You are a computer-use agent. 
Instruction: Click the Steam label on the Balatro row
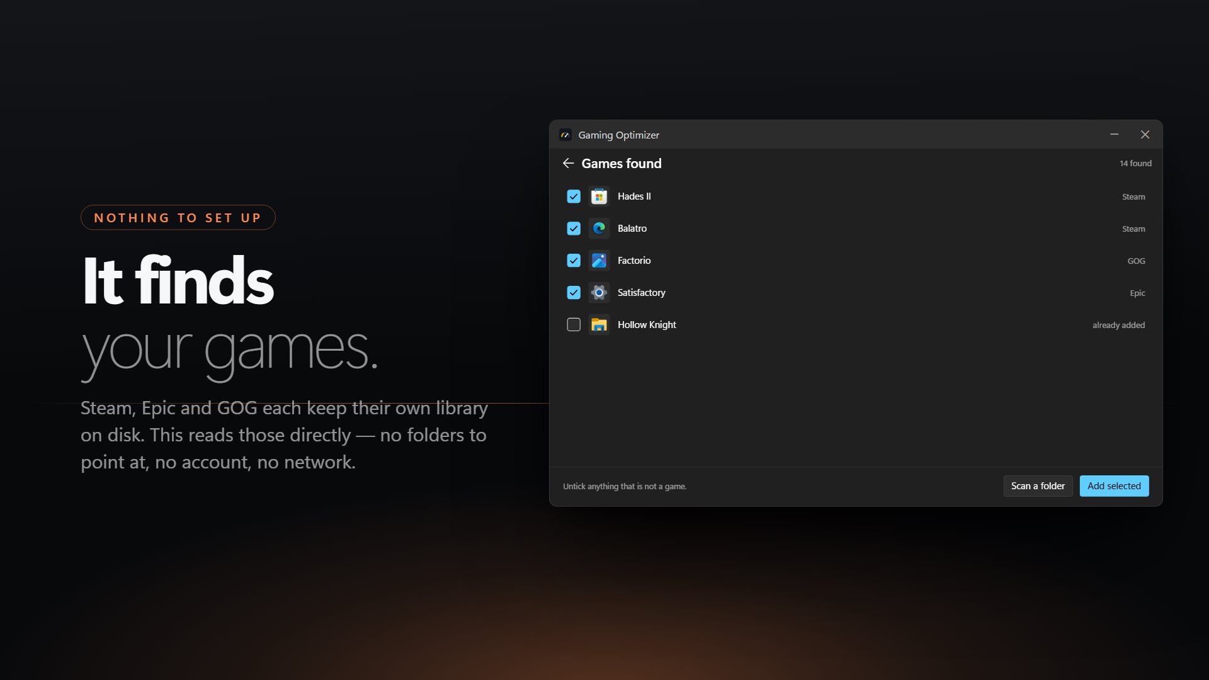point(1133,229)
